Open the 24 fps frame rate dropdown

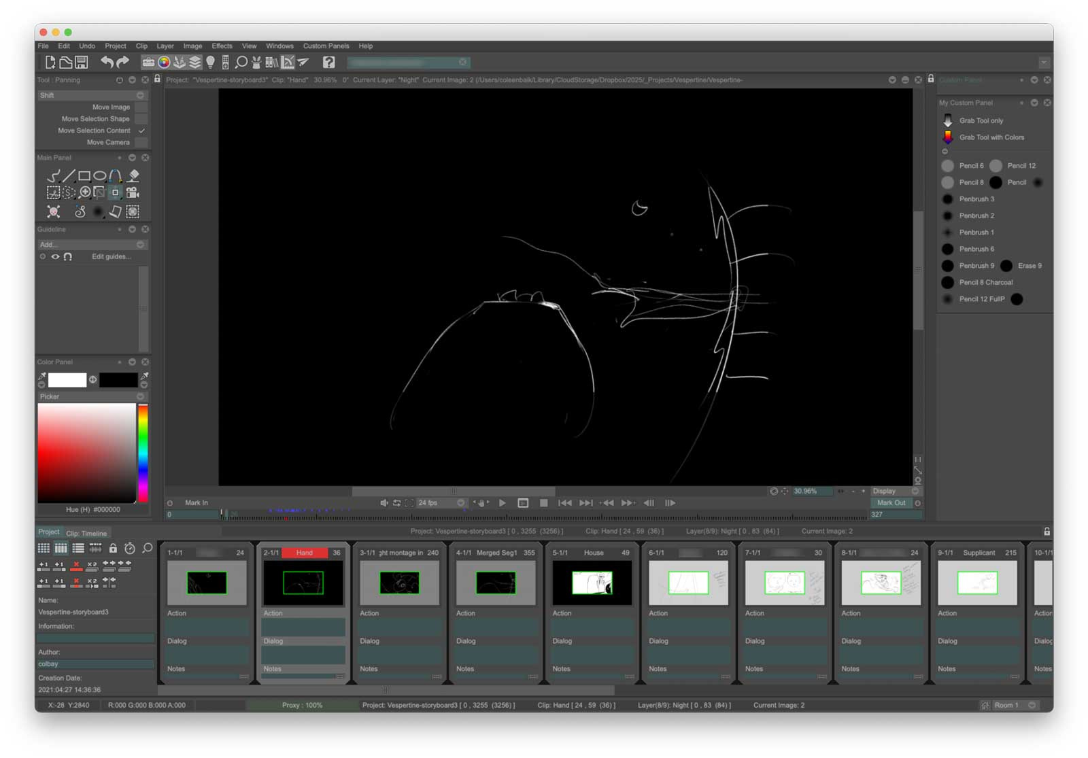point(441,503)
